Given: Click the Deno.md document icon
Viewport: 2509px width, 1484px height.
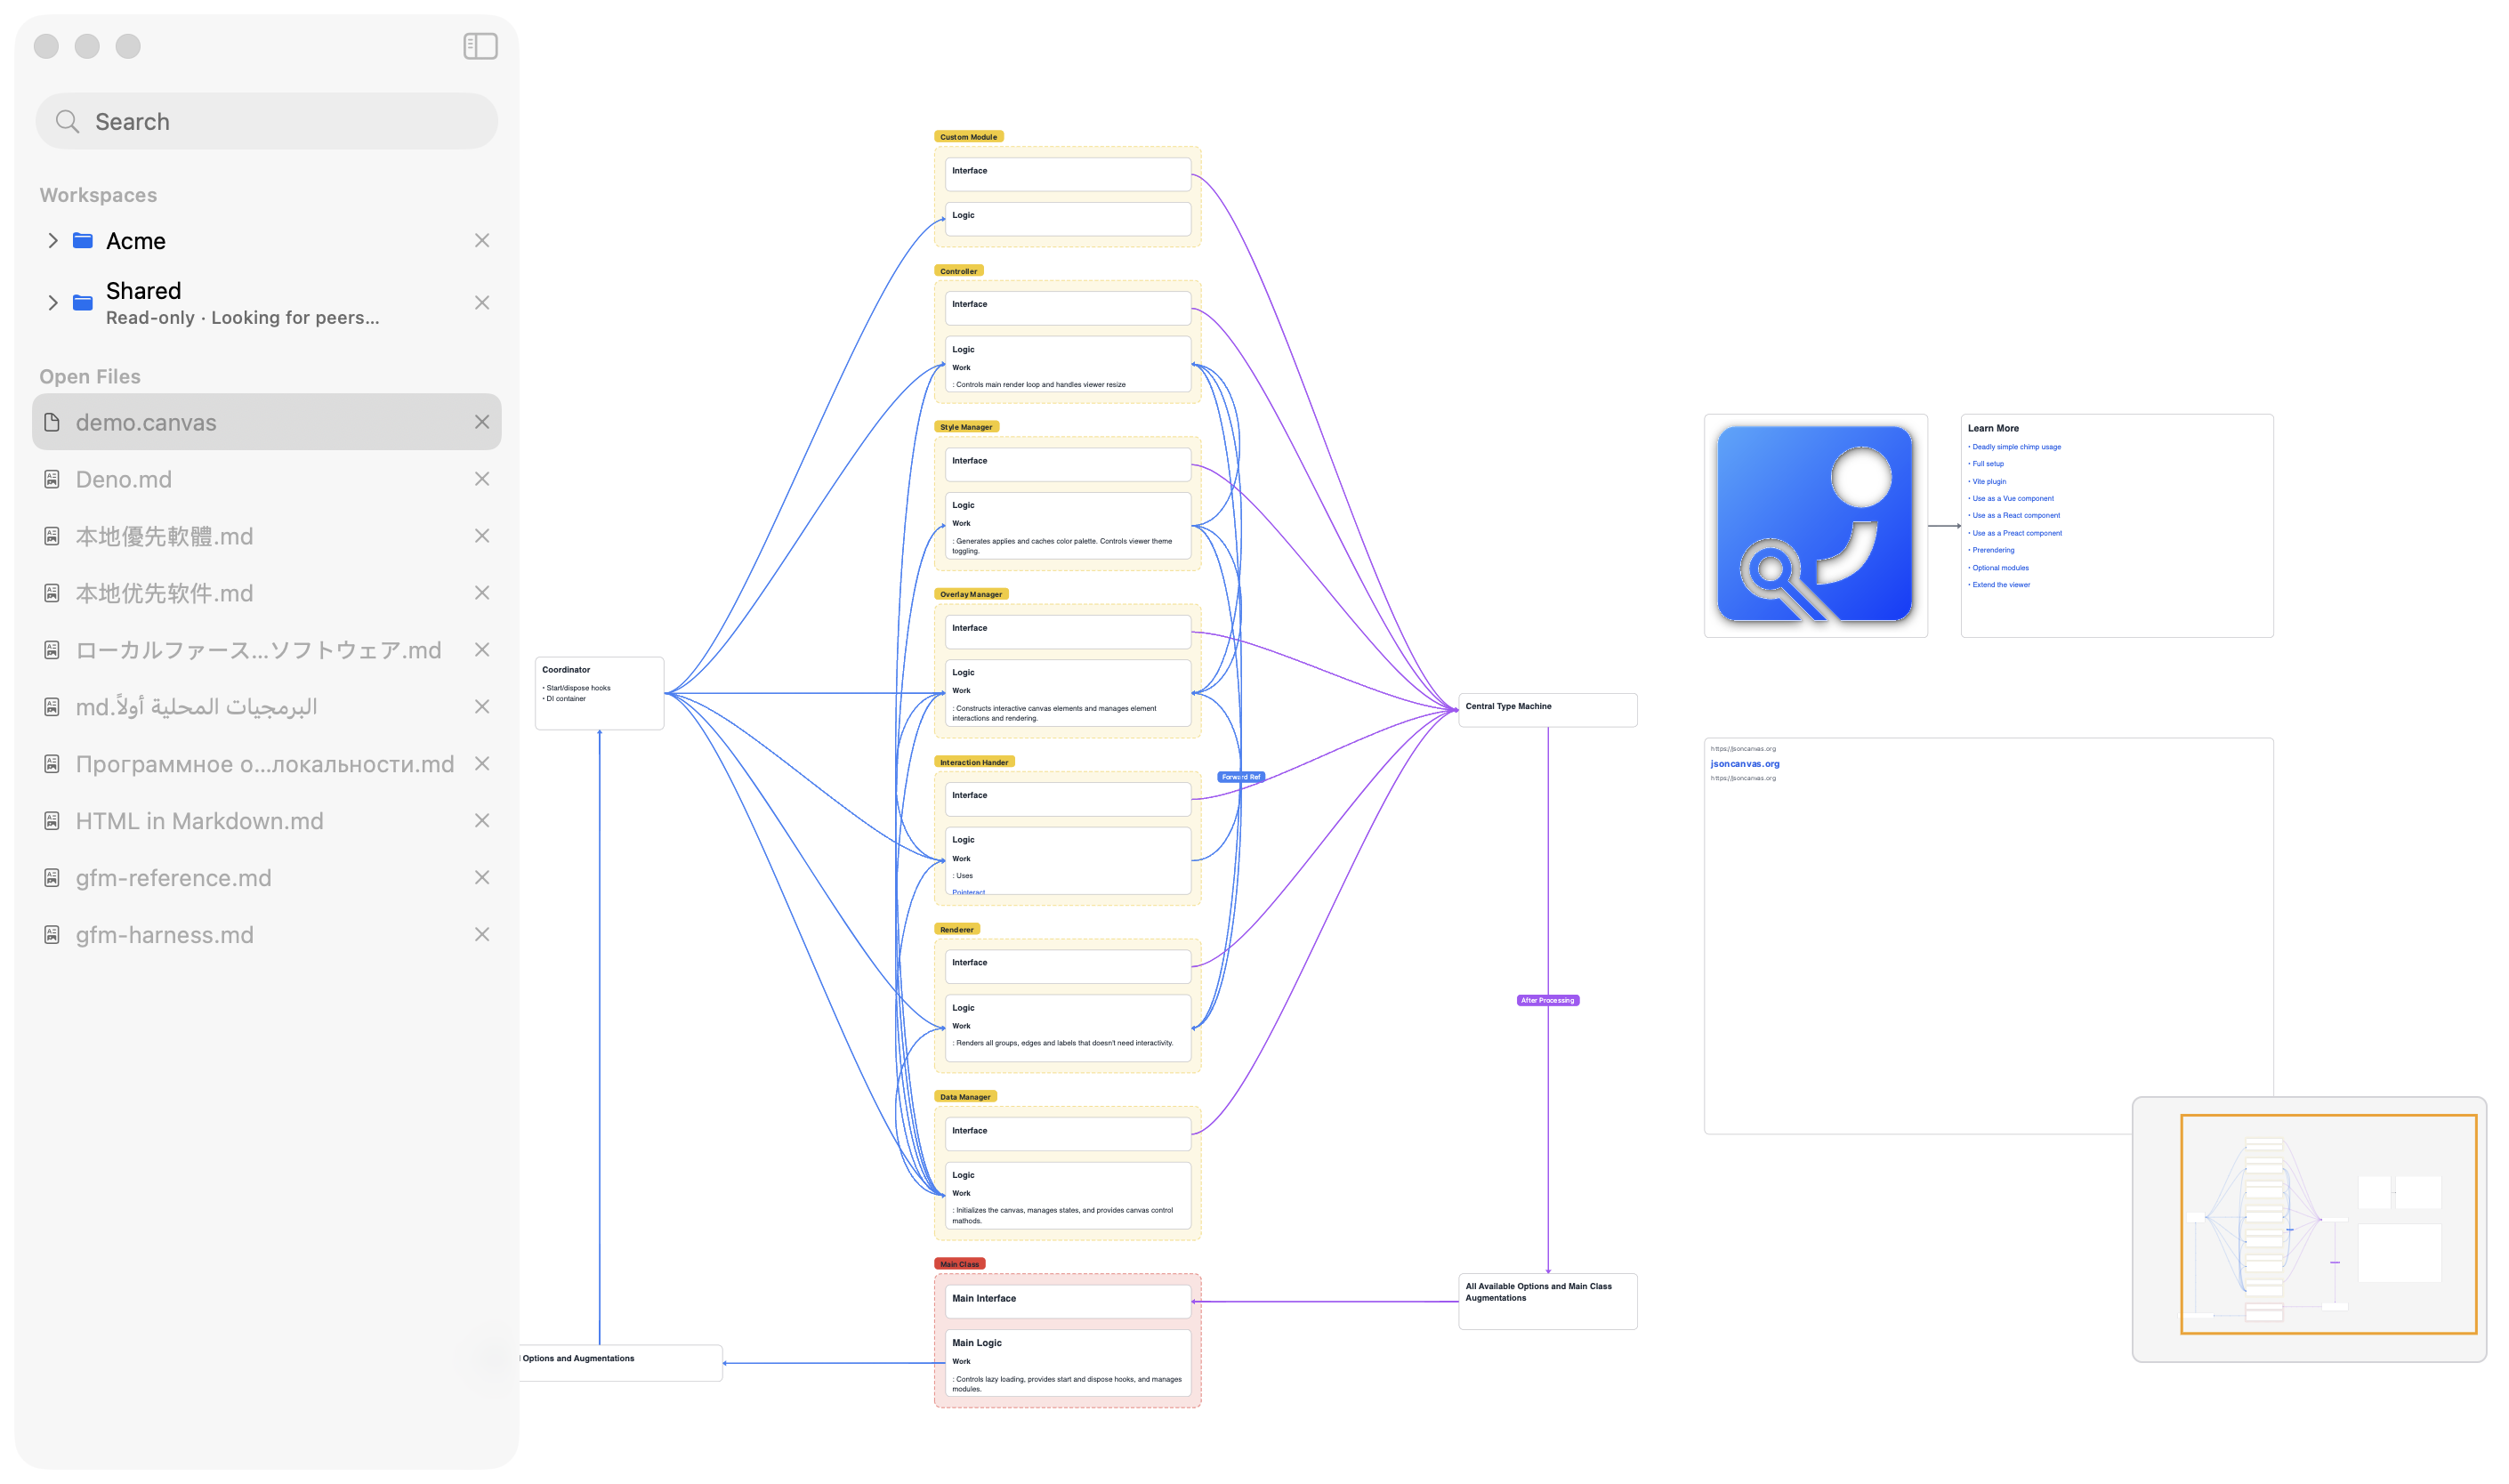Looking at the screenshot, I should pyautogui.click(x=52, y=479).
